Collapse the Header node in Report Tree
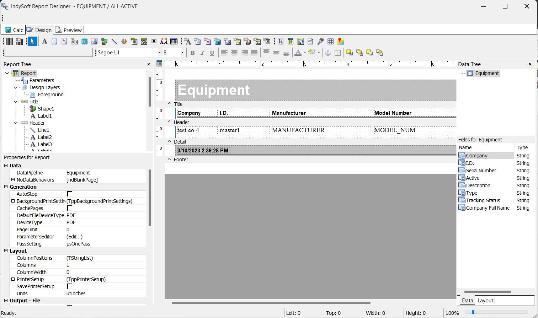Viewport: 538px width, 318px height. [16, 123]
